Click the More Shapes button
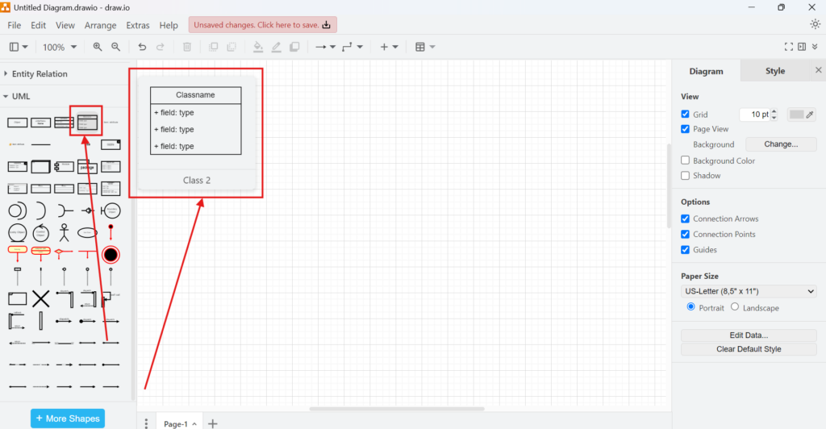The height and width of the screenshot is (429, 826). pyautogui.click(x=68, y=419)
